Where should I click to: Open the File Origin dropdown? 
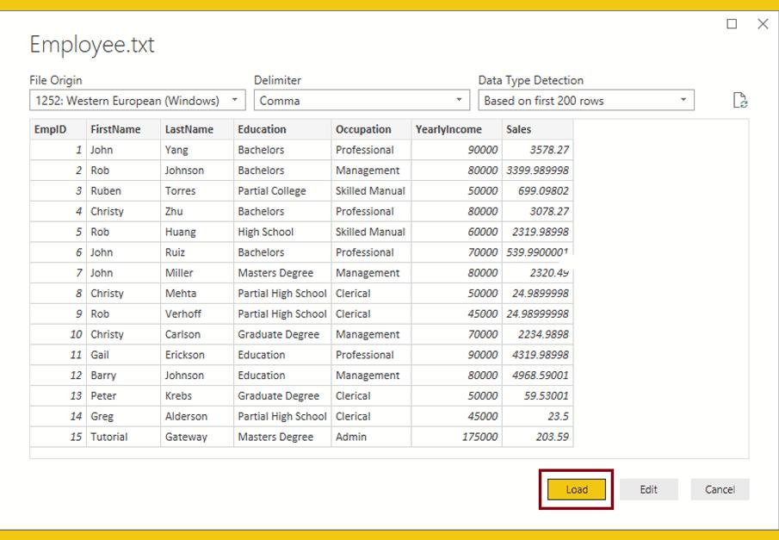click(x=138, y=101)
